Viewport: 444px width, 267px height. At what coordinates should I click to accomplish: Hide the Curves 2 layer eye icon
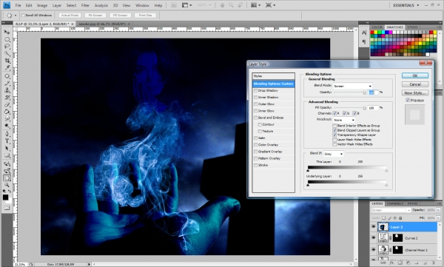(x=374, y=238)
